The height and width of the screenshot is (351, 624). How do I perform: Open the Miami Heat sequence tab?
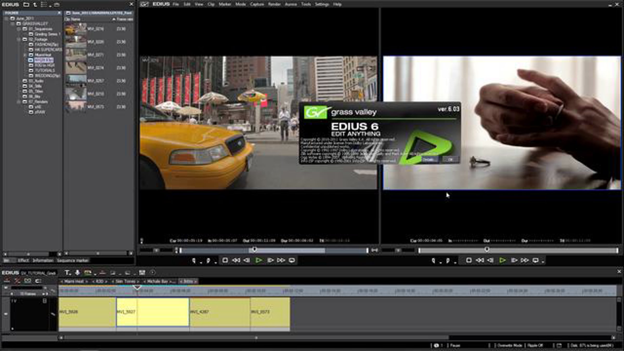coord(74,281)
